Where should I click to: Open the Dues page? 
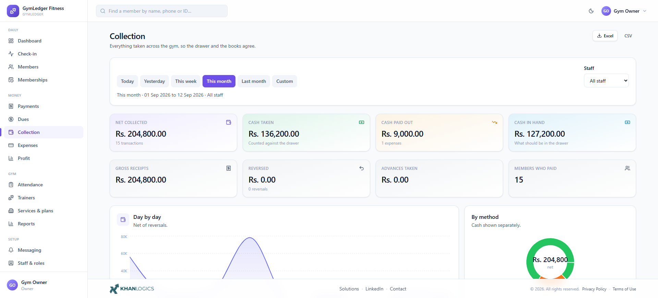coord(44,119)
